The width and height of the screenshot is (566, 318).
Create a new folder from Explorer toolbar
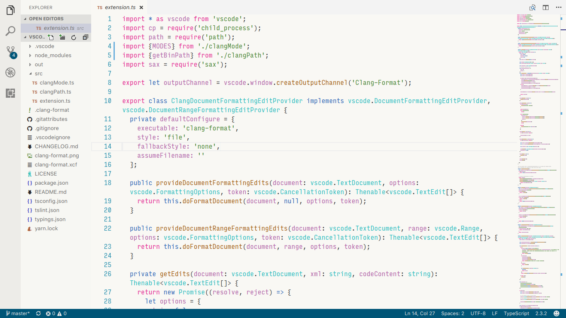coord(62,37)
